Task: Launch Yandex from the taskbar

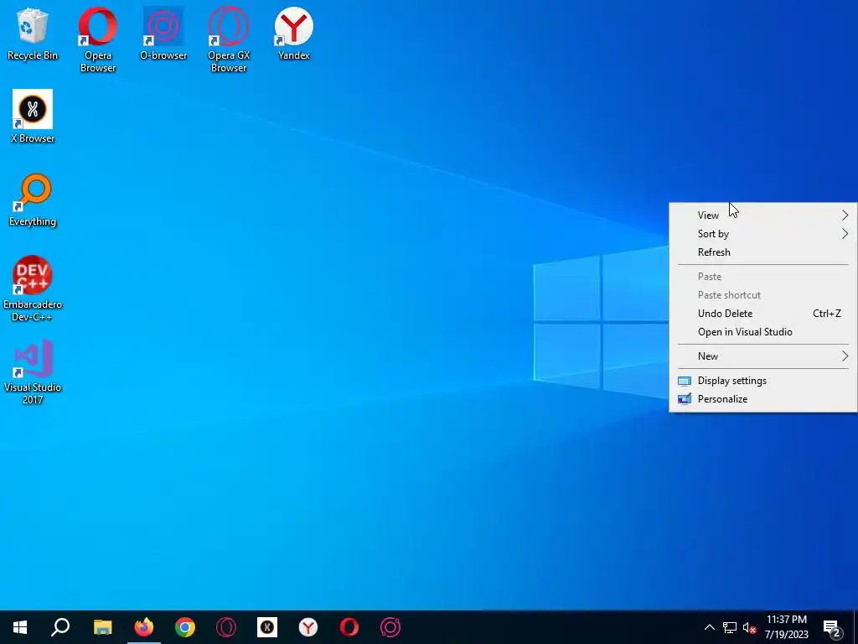Action: pos(308,627)
